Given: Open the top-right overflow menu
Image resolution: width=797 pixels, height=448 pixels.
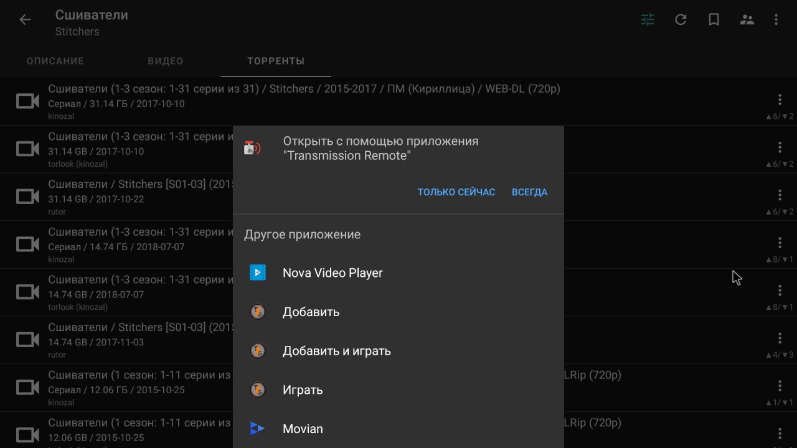Looking at the screenshot, I should click(776, 20).
